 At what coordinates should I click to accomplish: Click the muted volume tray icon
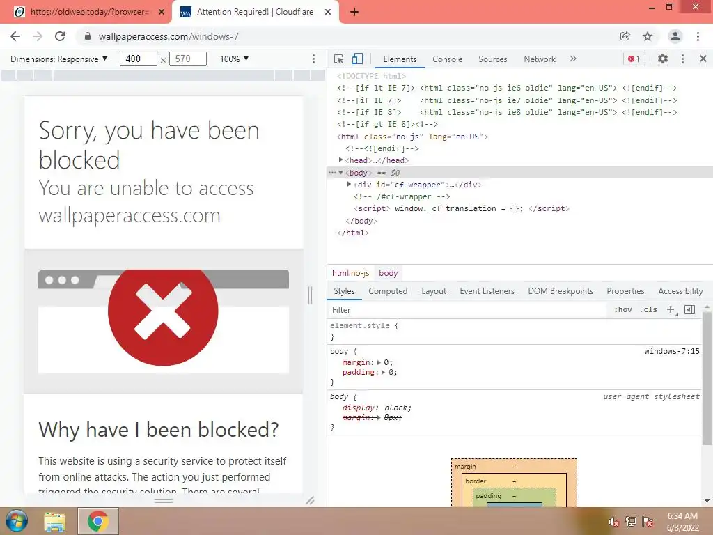click(613, 522)
